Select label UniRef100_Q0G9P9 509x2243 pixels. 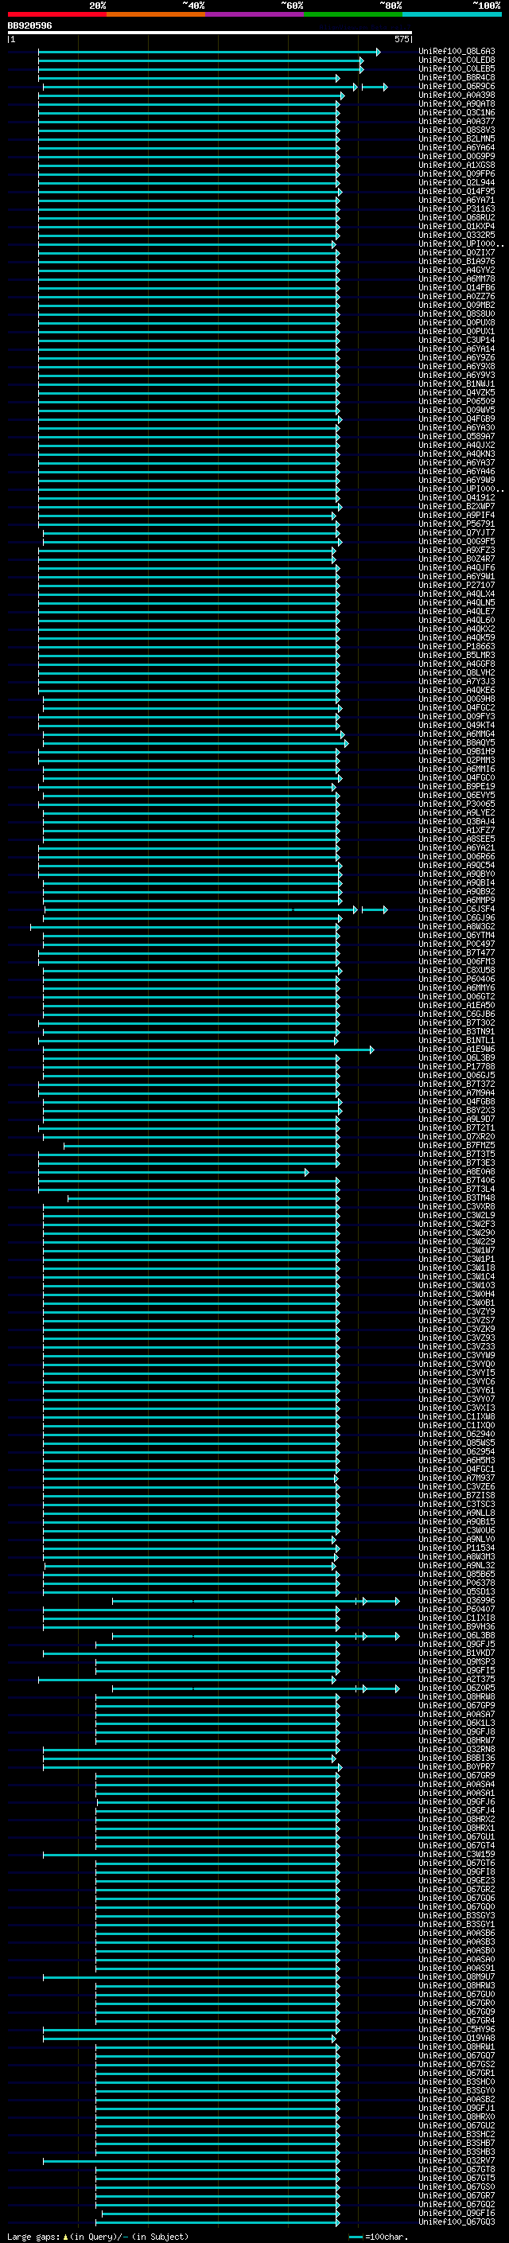[457, 156]
